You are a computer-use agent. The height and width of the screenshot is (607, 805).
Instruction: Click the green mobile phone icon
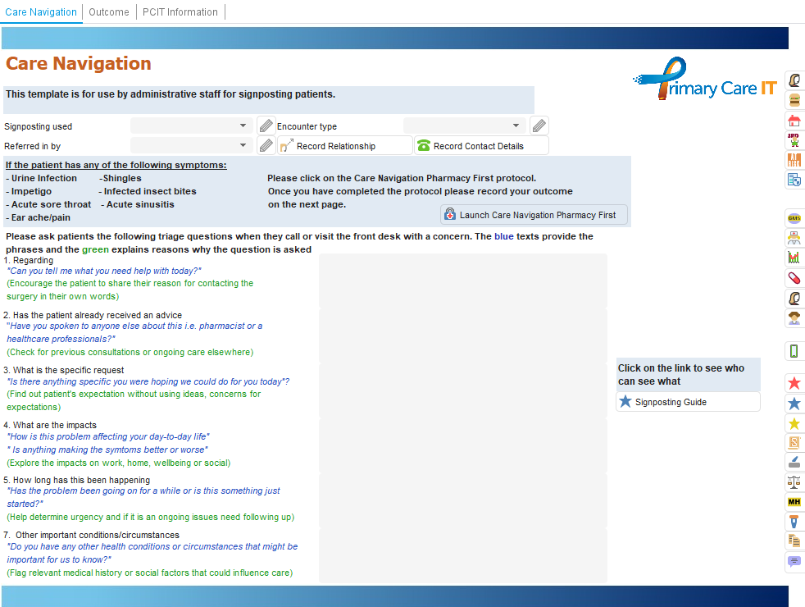(794, 351)
